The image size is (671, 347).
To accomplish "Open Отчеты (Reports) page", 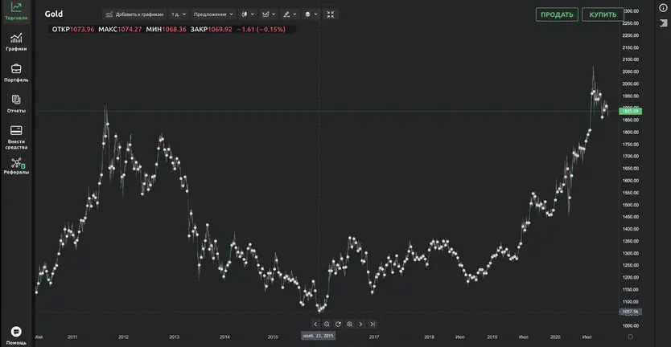I will click(x=16, y=104).
